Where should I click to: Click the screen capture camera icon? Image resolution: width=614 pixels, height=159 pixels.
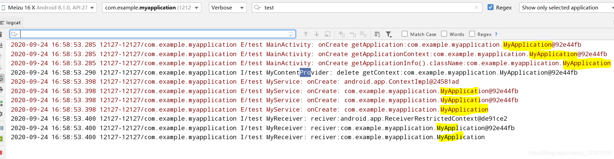(1, 128)
